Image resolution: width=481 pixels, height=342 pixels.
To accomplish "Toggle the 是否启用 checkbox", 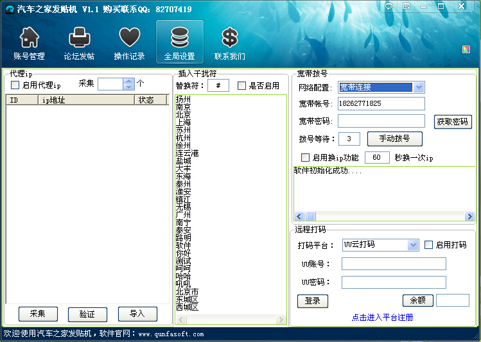I will coord(242,86).
